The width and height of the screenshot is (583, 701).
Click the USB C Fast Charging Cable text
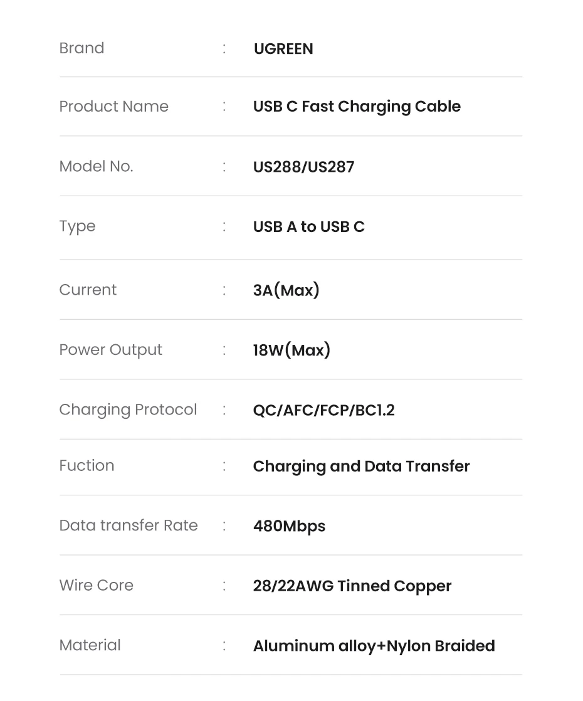click(x=357, y=107)
